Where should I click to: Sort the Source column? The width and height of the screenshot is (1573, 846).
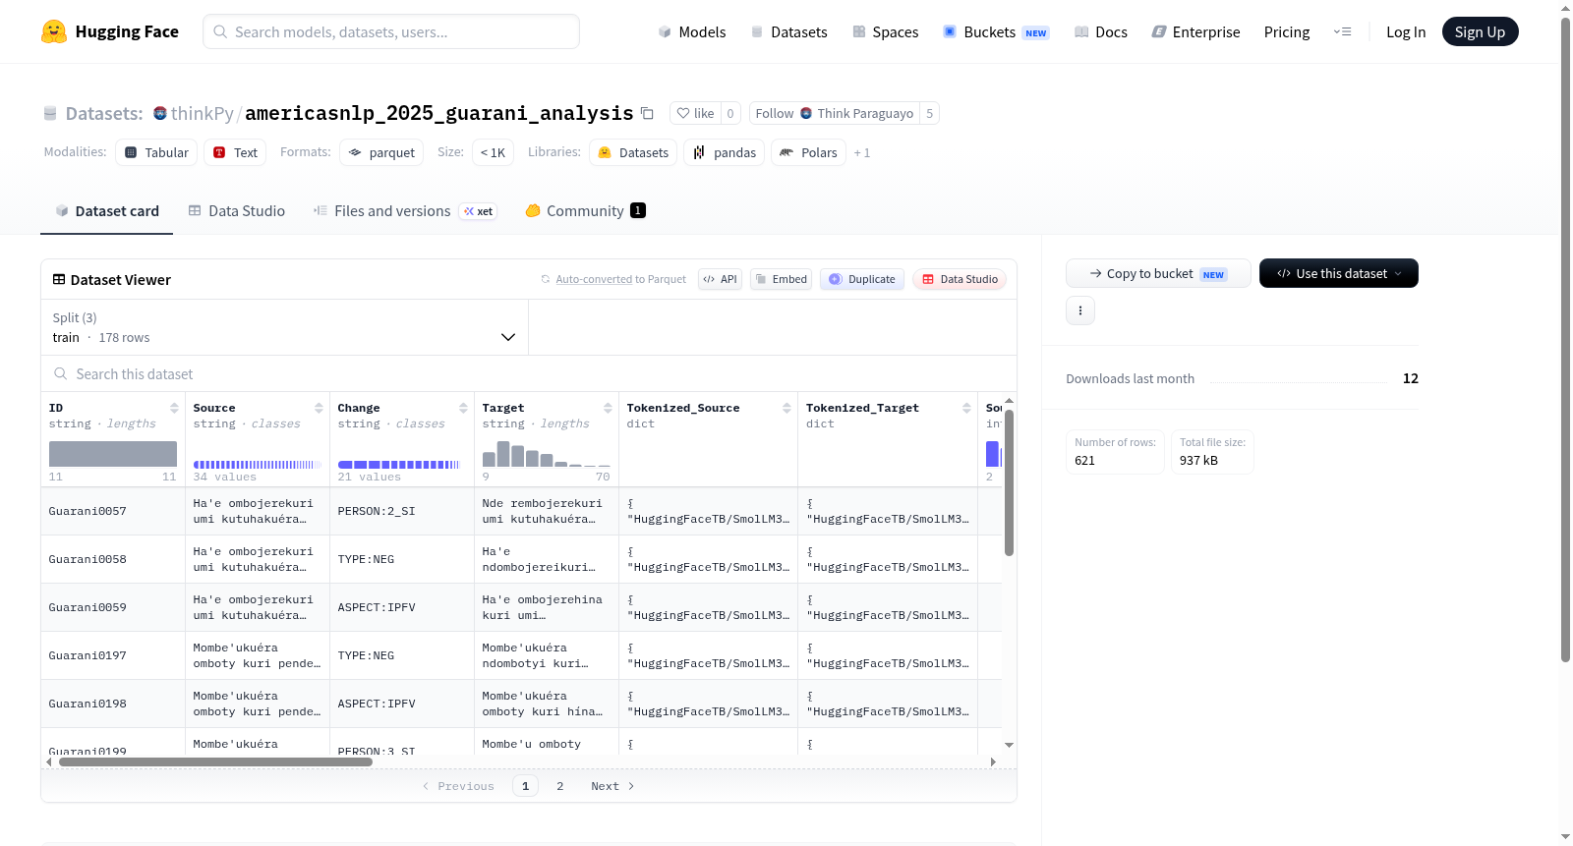(319, 408)
